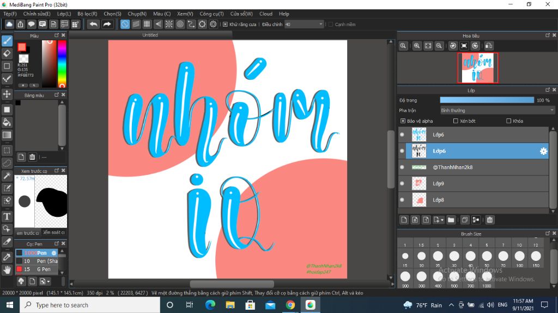This screenshot has height=313, width=558.
Task: Open the add-layer dropdown arrow in Layer panel
Action: [442, 220]
